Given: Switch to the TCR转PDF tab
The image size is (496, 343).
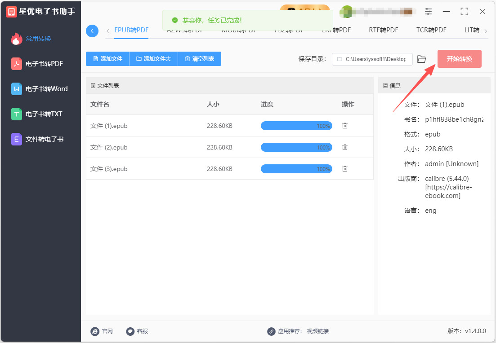Looking at the screenshot, I should (431, 30).
